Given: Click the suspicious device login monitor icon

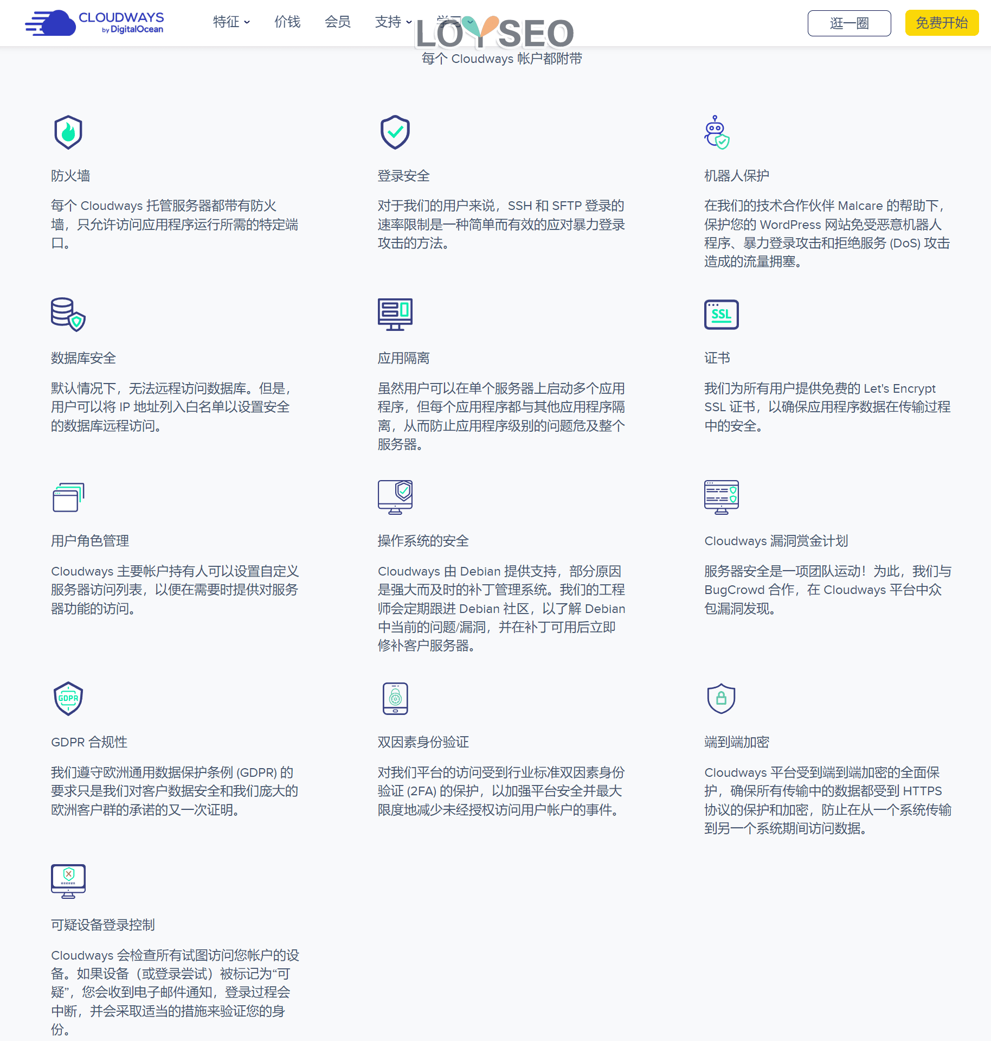Looking at the screenshot, I should pos(68,881).
